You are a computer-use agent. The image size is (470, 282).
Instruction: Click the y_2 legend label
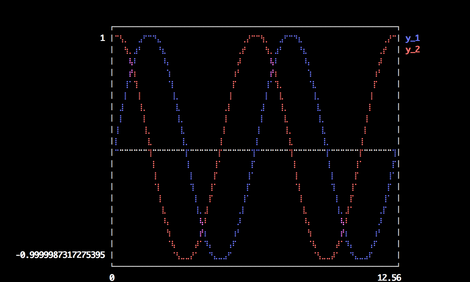pos(412,50)
